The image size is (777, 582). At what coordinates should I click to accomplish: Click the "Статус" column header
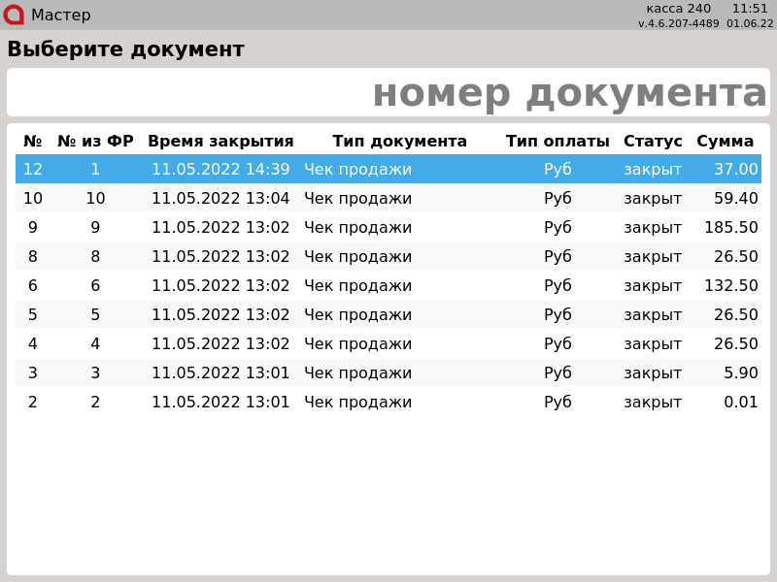653,142
